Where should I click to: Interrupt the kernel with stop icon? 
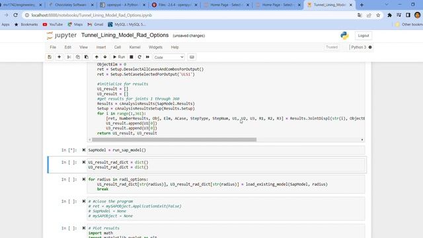pyautogui.click(x=132, y=57)
